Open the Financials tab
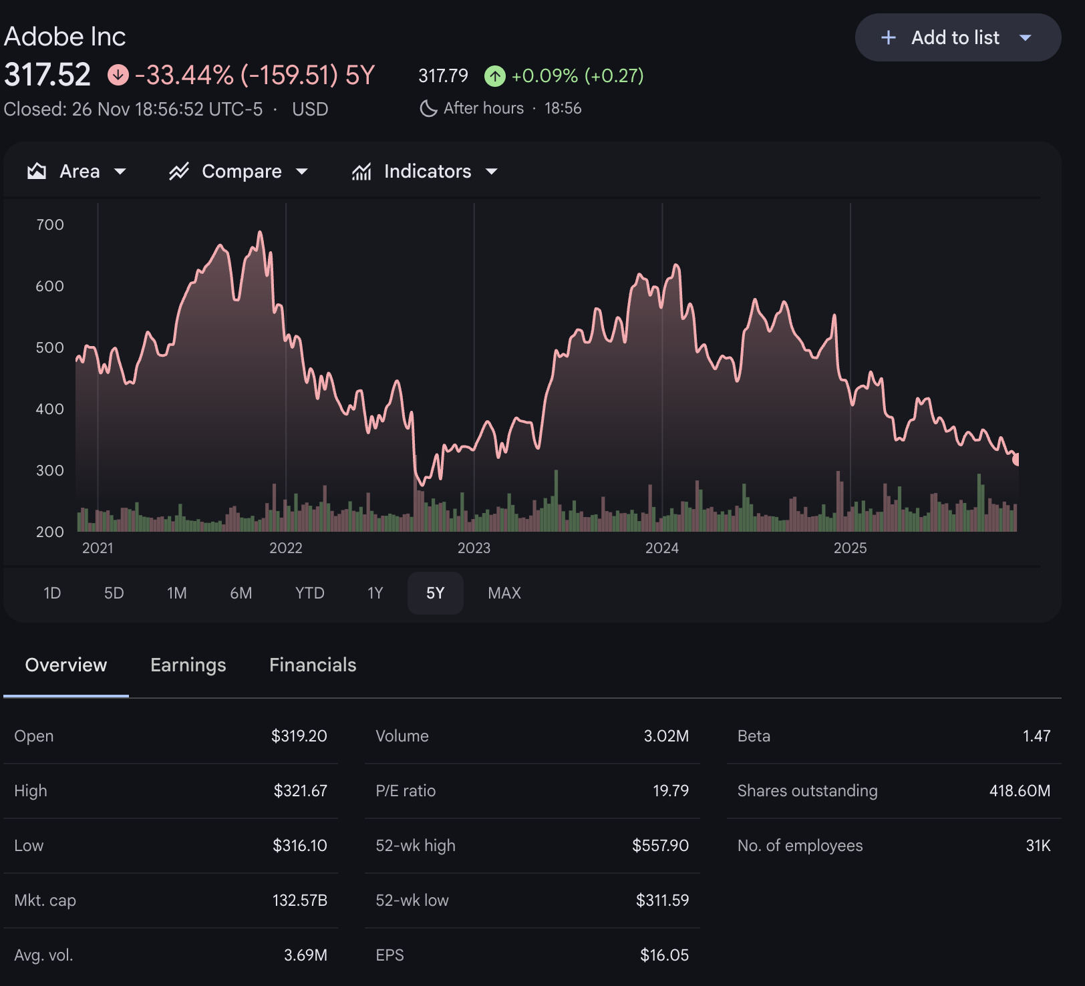This screenshot has width=1085, height=986. (x=313, y=665)
